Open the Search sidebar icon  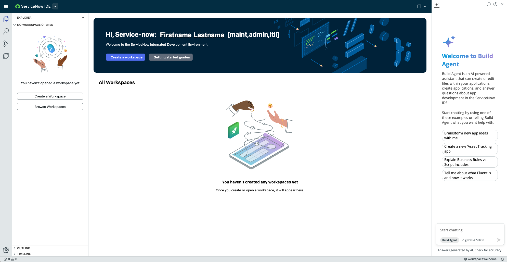point(6,31)
